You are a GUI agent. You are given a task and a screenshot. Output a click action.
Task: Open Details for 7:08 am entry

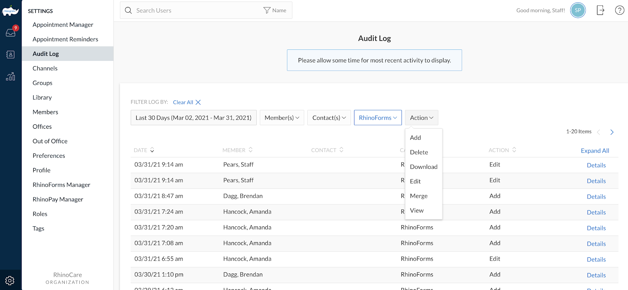596,244
